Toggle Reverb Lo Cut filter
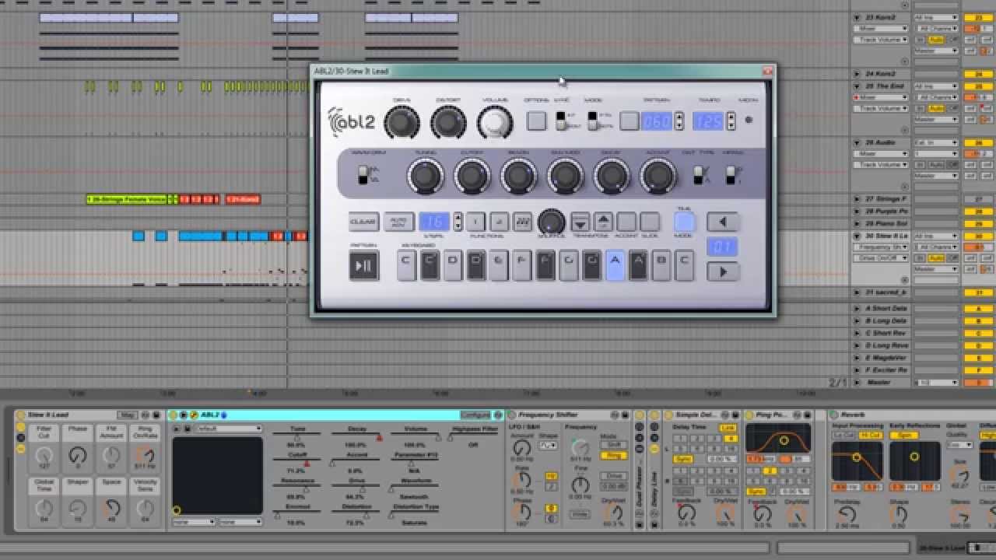The width and height of the screenshot is (996, 560). pyautogui.click(x=844, y=436)
